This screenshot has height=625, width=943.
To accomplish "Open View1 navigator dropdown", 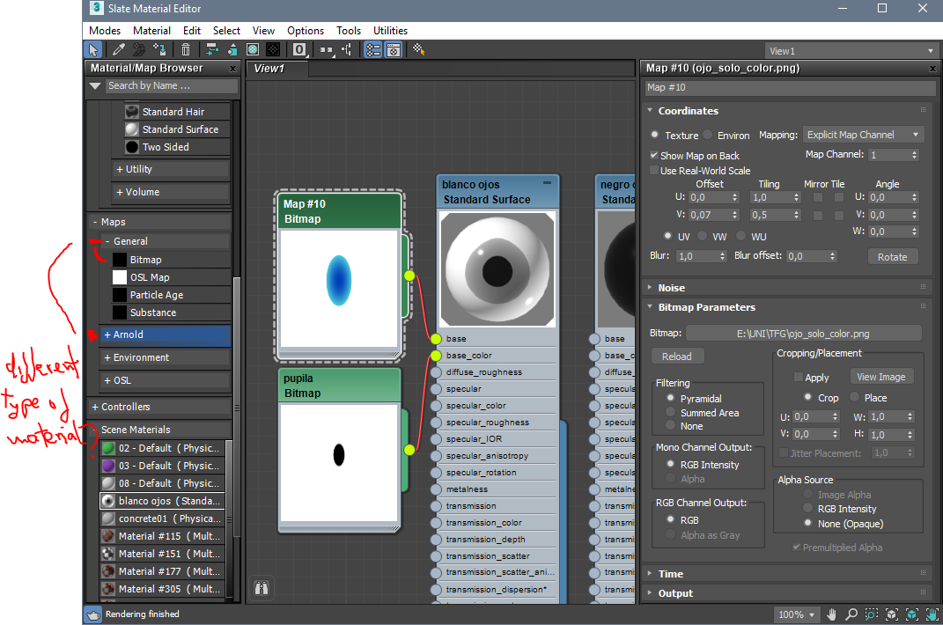I will (851, 51).
